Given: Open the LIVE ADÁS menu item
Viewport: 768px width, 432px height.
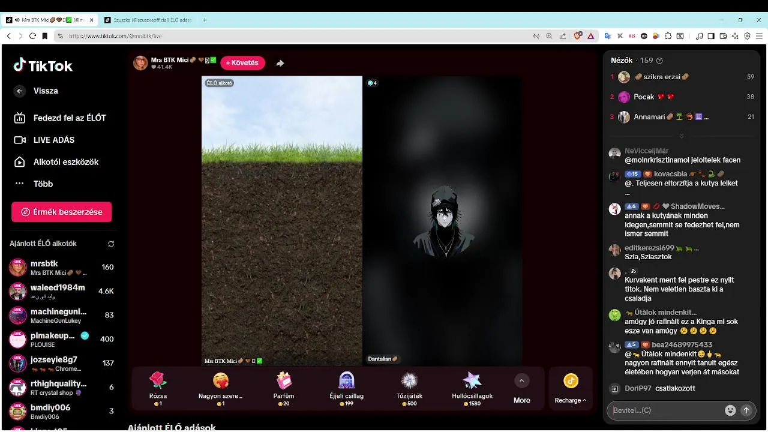Looking at the screenshot, I should pos(45,140).
